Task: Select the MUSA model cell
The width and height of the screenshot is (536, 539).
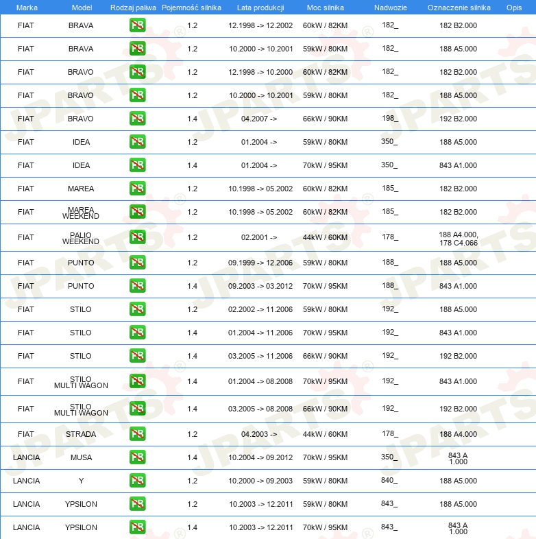Action: 81,457
